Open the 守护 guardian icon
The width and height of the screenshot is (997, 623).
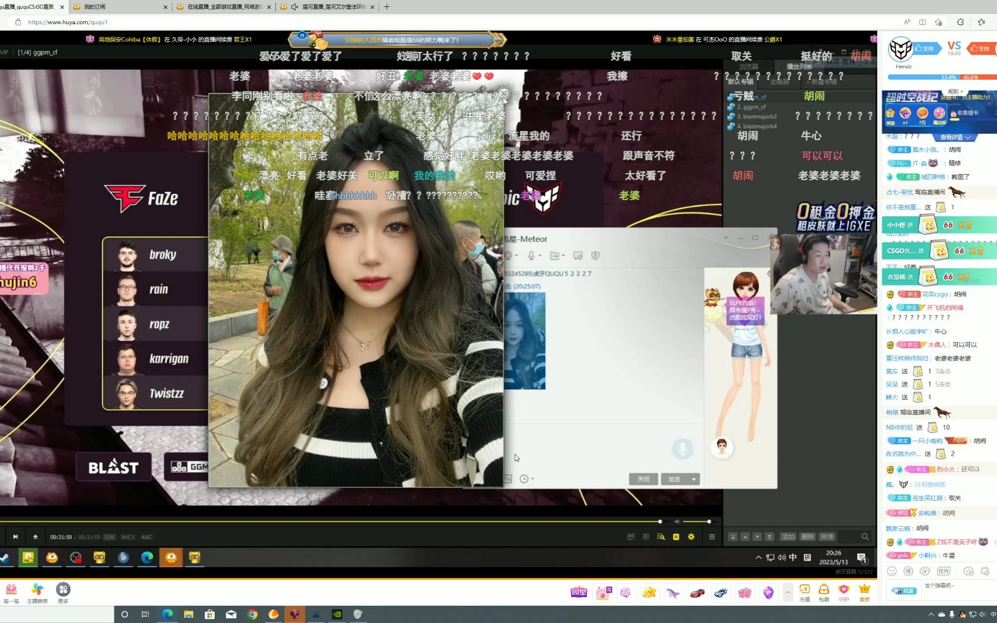coord(844,592)
